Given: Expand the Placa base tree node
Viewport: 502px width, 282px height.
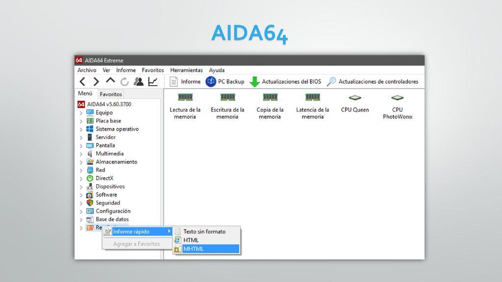Looking at the screenshot, I should (81, 121).
